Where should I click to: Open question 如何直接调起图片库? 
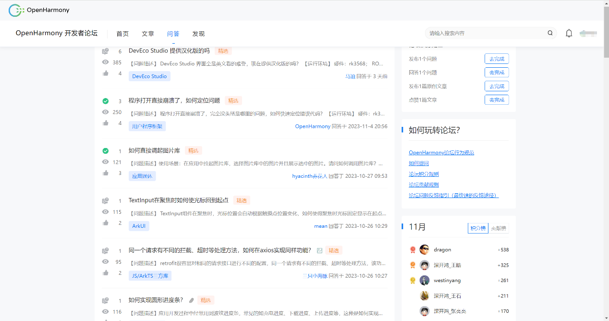click(x=154, y=150)
